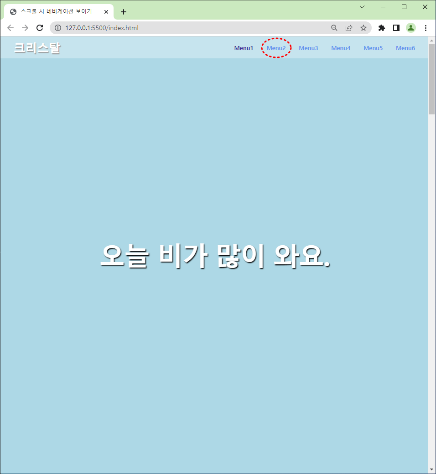Image resolution: width=436 pixels, height=474 pixels.
Task: Click the scrollbar up arrow
Action: pyautogui.click(x=431, y=40)
